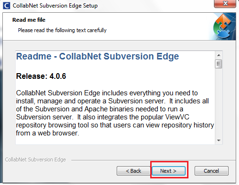
Task: Click the scroll up arrow of readme
Action: 219,55
